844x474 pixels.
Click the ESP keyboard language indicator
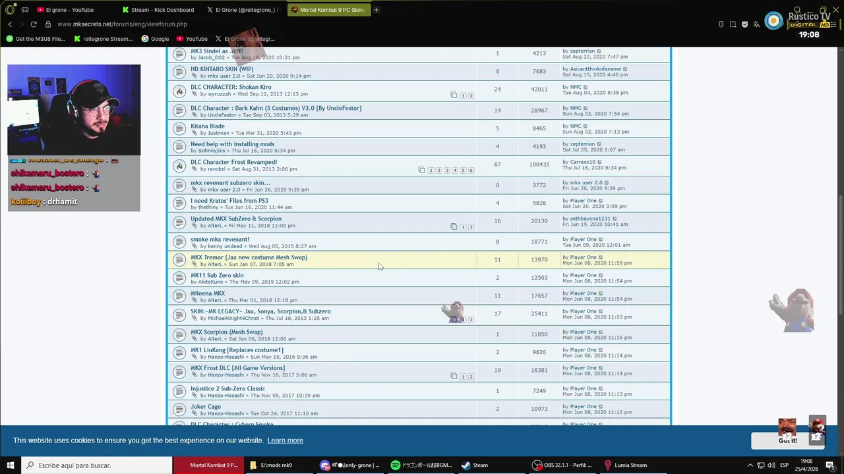click(785, 465)
